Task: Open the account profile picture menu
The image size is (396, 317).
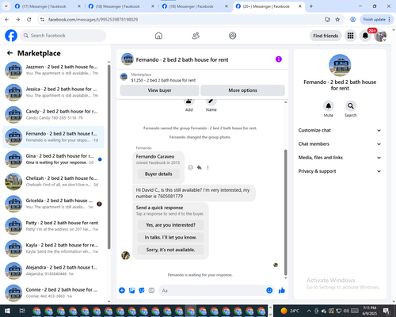Action: click(380, 36)
